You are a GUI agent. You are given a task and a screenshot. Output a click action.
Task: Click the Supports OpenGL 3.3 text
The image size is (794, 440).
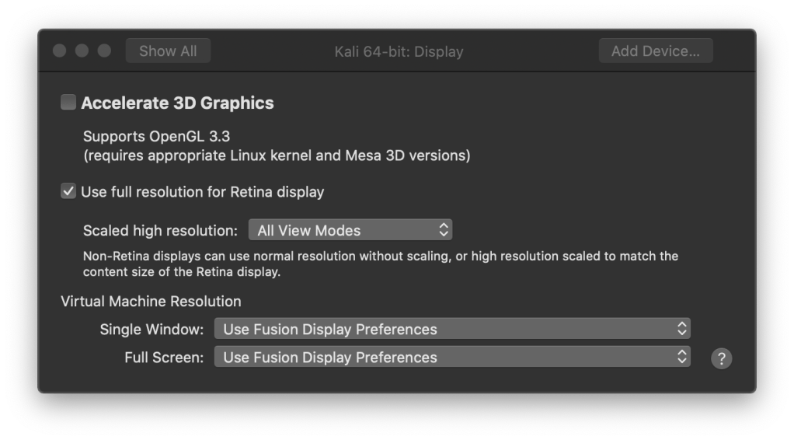tap(156, 136)
